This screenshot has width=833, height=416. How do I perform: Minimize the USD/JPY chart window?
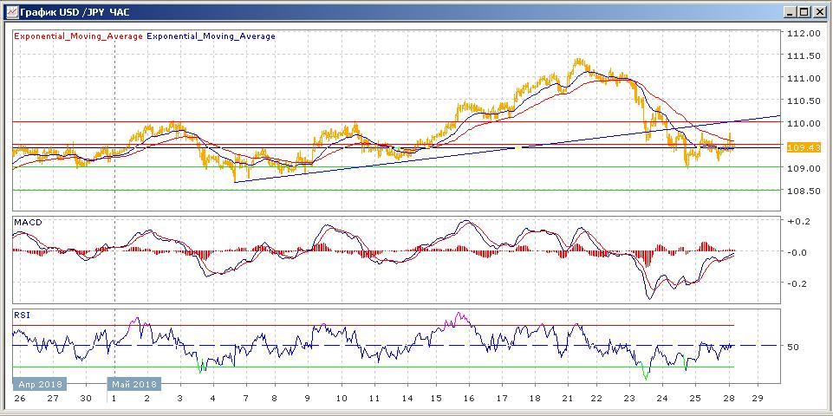pyautogui.click(x=789, y=11)
